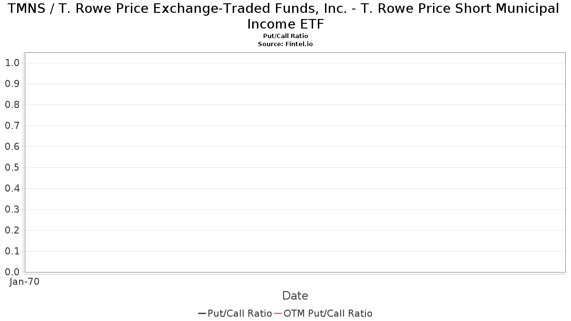Click the 0.1 y-axis tick label
The height and width of the screenshot is (321, 571).
tap(12, 251)
